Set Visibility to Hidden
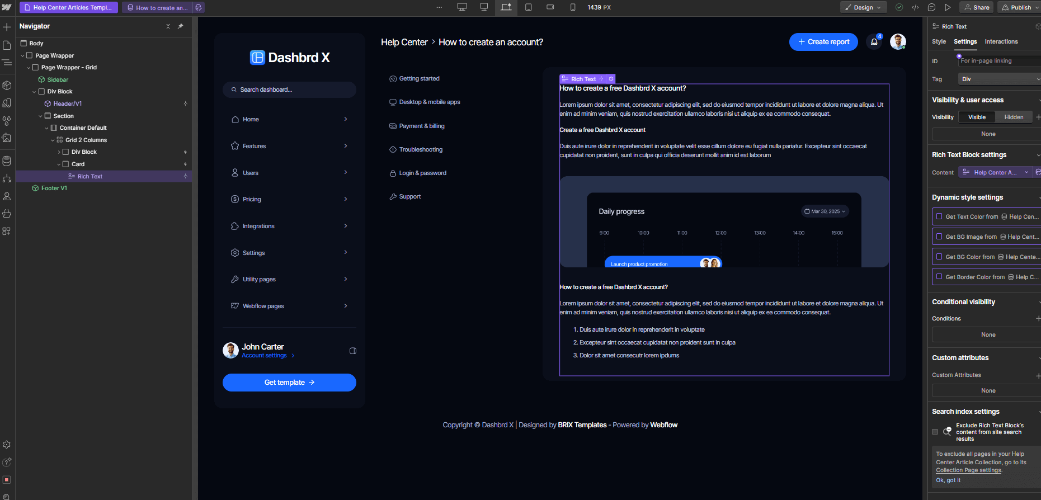The image size is (1041, 500). click(x=1014, y=117)
